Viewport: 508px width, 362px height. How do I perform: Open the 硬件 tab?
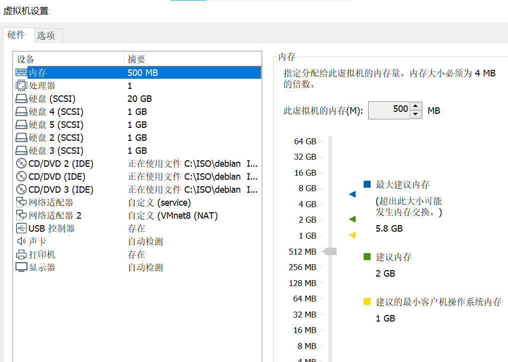click(16, 34)
